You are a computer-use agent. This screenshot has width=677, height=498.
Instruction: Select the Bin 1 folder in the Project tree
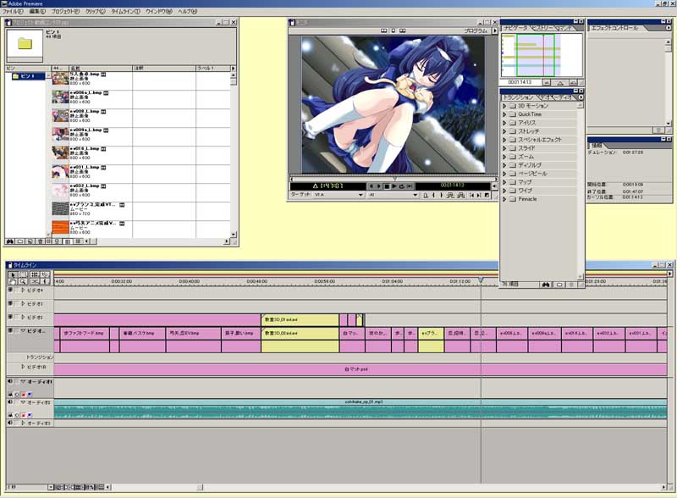[28, 76]
